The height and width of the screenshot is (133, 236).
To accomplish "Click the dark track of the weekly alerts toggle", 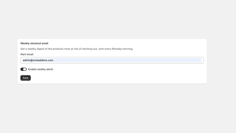I will coord(22,69).
